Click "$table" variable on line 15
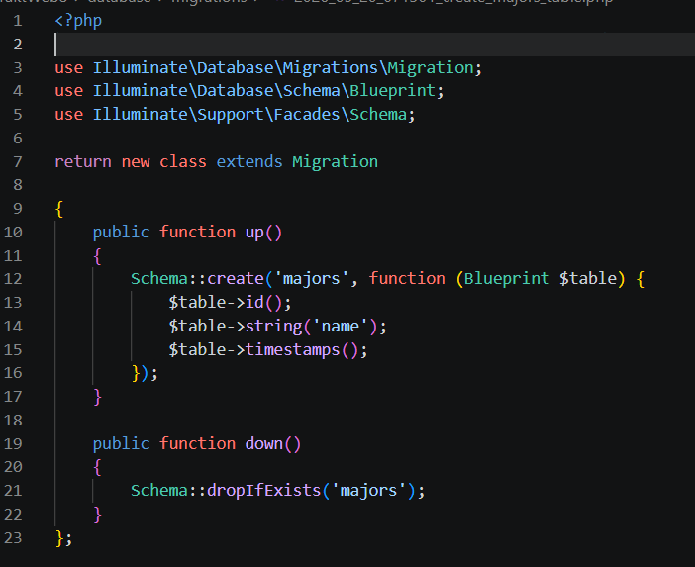Viewport: 695px width, 567px height. pos(197,350)
